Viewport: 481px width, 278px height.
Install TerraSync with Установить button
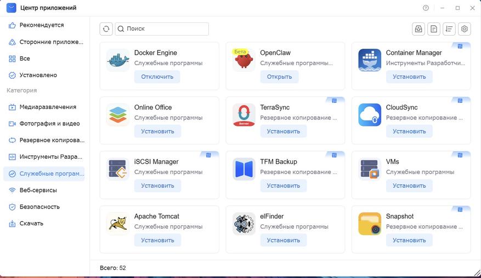coord(284,131)
